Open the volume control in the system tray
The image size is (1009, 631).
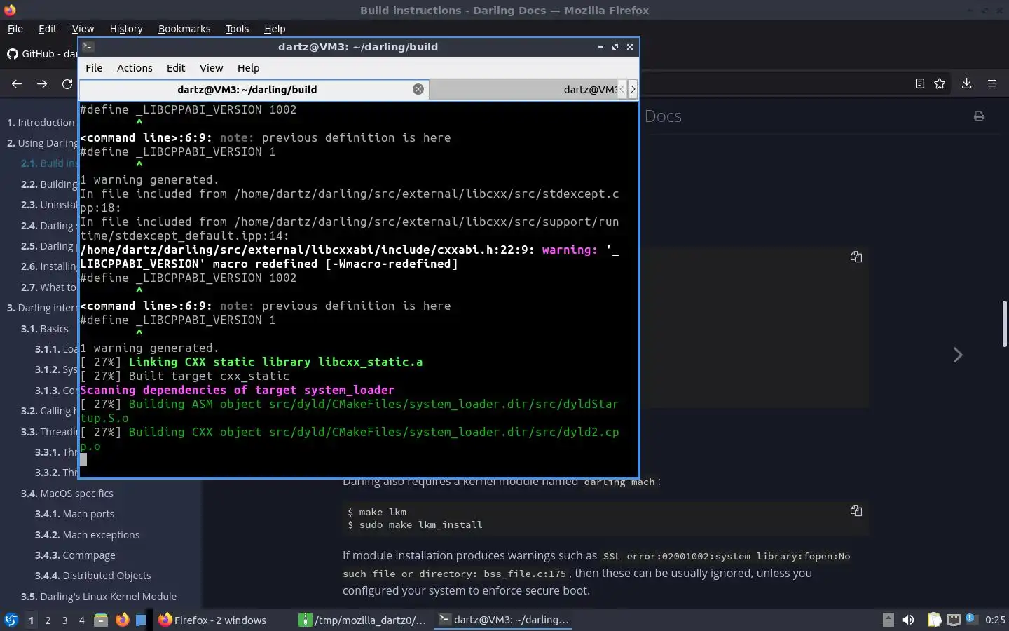tap(908, 620)
